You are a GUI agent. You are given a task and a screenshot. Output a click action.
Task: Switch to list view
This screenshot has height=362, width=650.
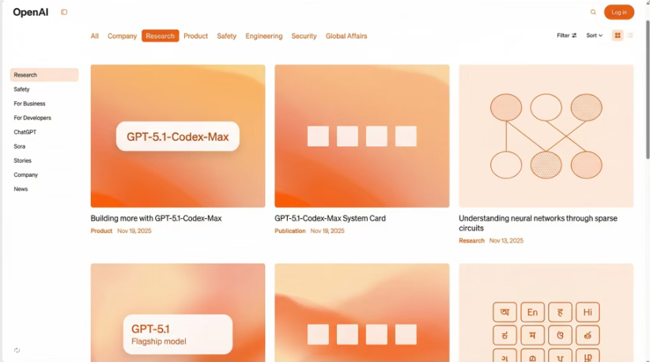tap(630, 36)
